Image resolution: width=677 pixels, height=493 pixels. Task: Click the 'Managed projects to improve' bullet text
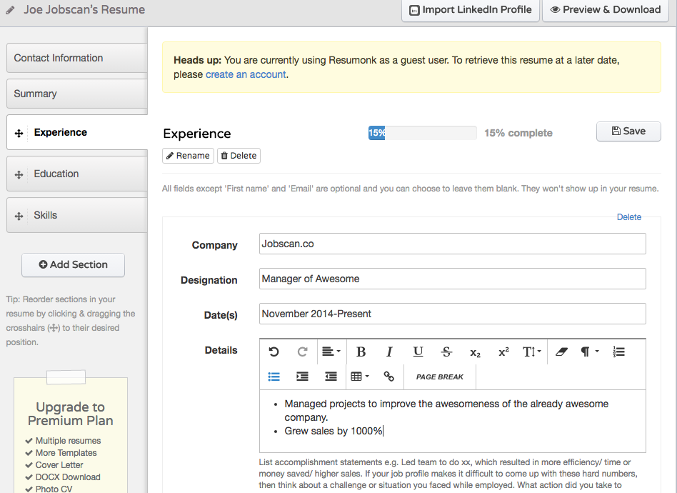[x=446, y=410]
